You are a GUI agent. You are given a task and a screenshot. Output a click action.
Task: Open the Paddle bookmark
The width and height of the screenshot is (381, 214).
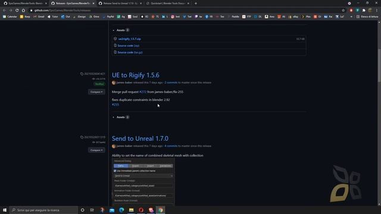233,17
